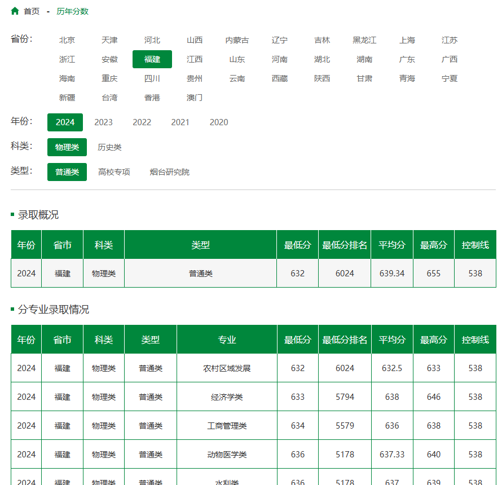Choose 黑龙江 in the province list
The width and height of the screenshot is (502, 485).
[x=364, y=40]
